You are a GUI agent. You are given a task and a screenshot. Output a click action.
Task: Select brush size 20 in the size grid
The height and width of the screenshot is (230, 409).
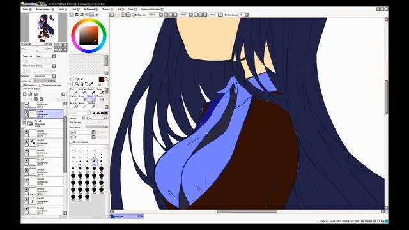(x=101, y=169)
